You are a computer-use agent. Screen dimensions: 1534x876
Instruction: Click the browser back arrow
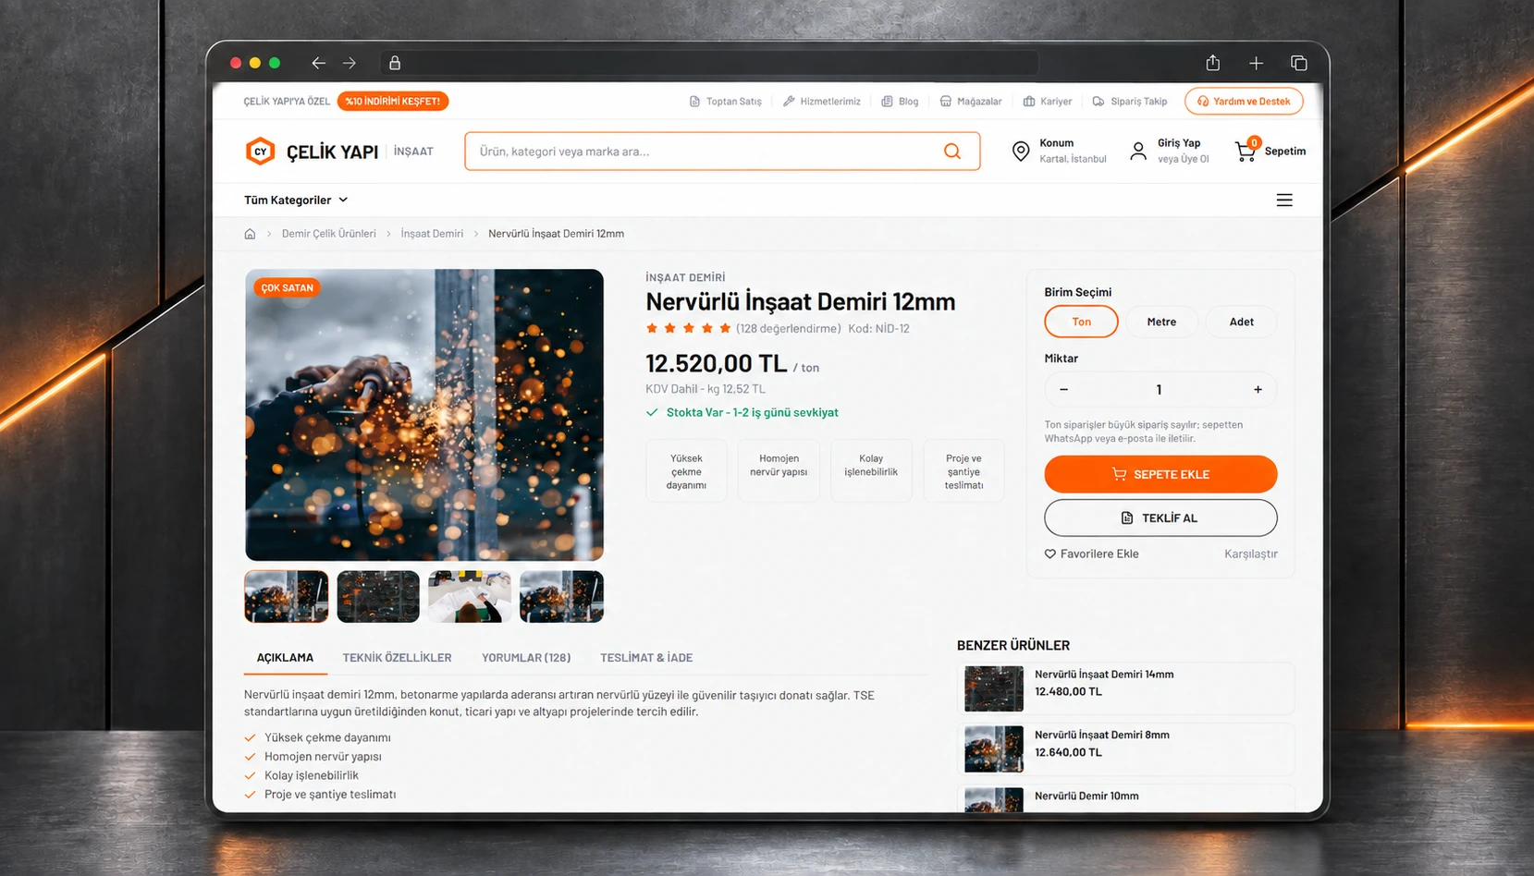[x=318, y=63]
